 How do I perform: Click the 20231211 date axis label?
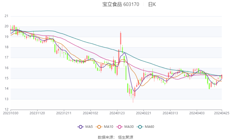coord(64,113)
